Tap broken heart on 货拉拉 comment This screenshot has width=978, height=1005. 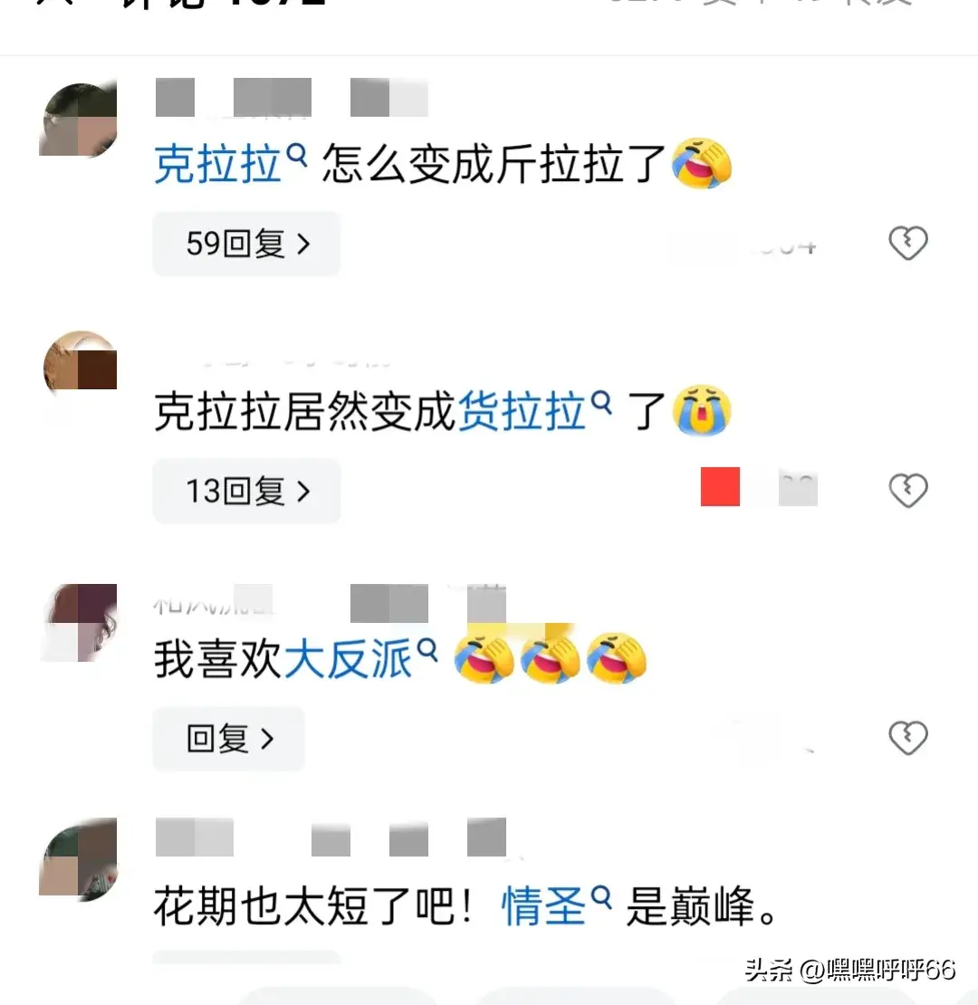pos(908,491)
